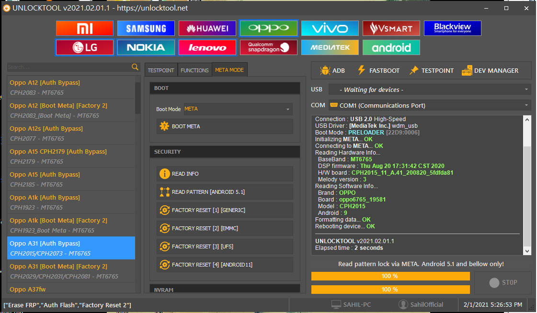Click the STOP button
This screenshot has height=313, width=537.
coord(503,282)
